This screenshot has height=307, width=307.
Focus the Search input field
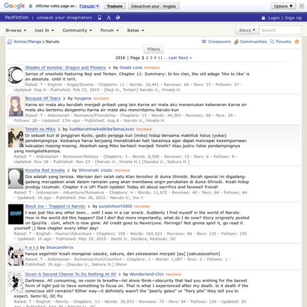(280, 30)
